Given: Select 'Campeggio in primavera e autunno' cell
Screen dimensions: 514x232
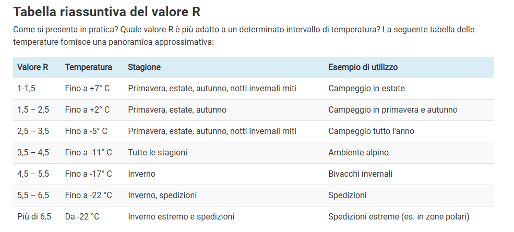Looking at the screenshot, I should tap(392, 110).
